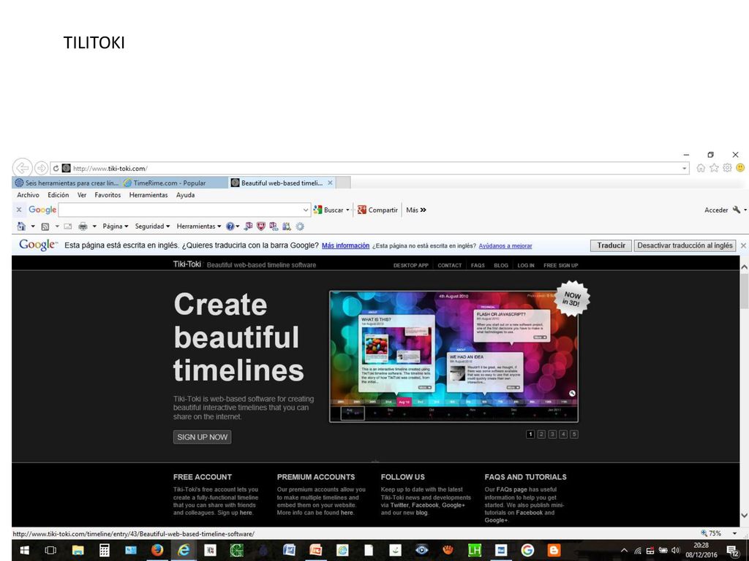
Task: Go back with the browser back arrow
Action: point(22,168)
